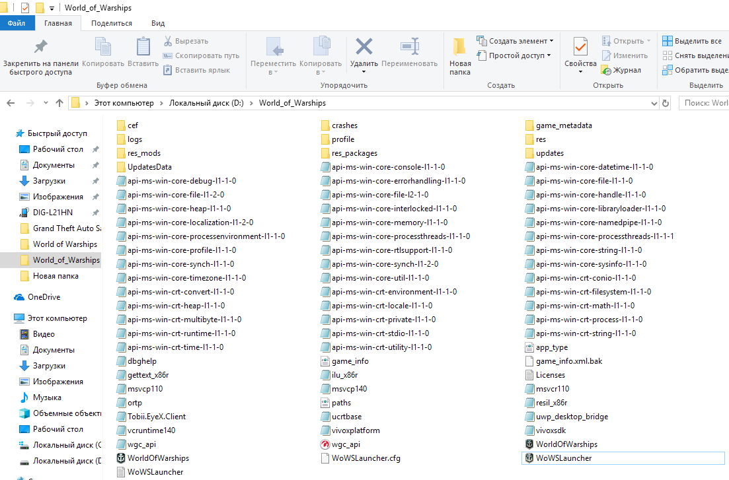Image resolution: width=729 pixels, height=480 pixels.
Task: Click the Copy path icon
Action: point(168,55)
